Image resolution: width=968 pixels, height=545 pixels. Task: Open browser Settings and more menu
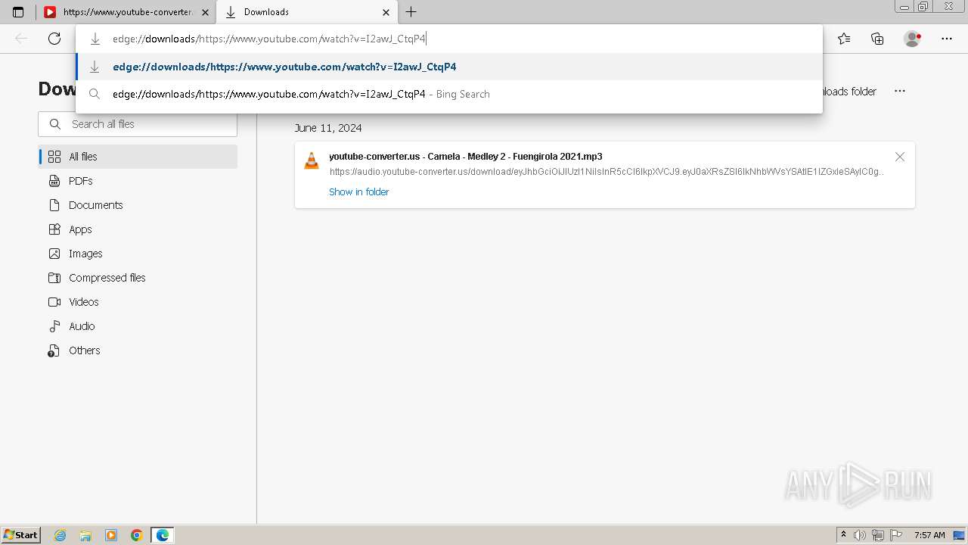947,39
